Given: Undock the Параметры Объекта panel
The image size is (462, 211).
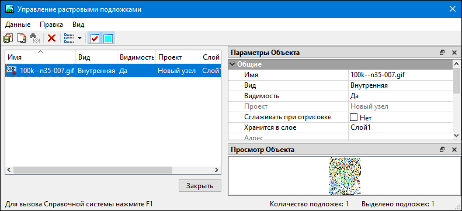Looking at the screenshot, I should (442, 53).
